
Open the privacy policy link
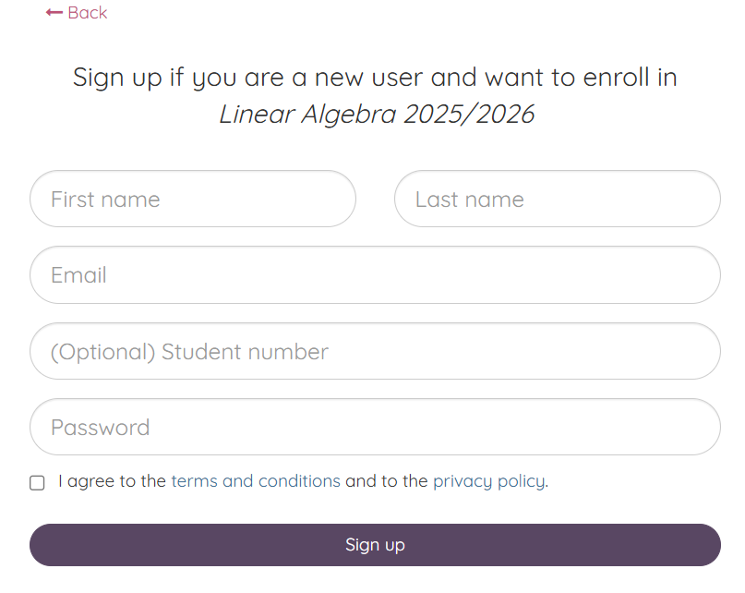click(x=489, y=481)
